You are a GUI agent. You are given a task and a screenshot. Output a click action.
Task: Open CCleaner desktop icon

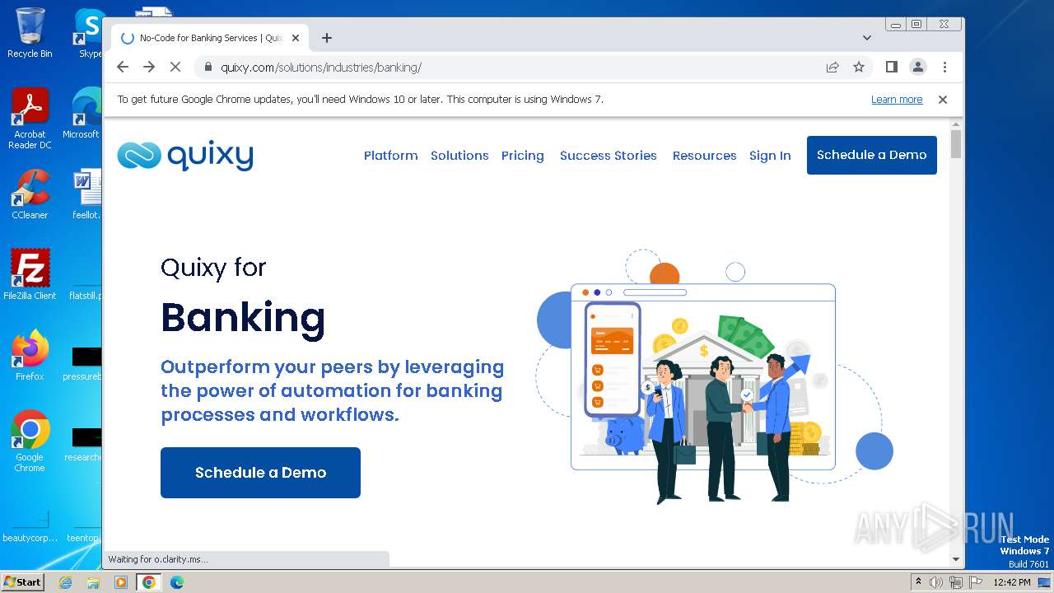[30, 194]
